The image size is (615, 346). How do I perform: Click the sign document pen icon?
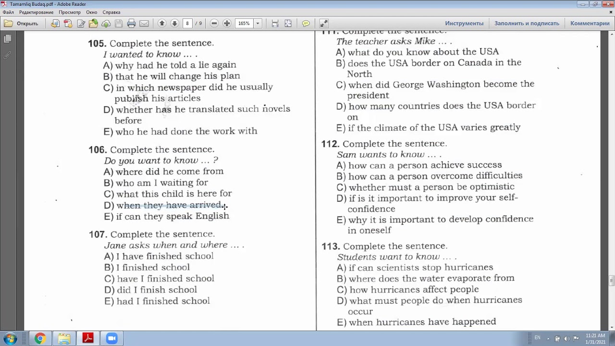81,23
